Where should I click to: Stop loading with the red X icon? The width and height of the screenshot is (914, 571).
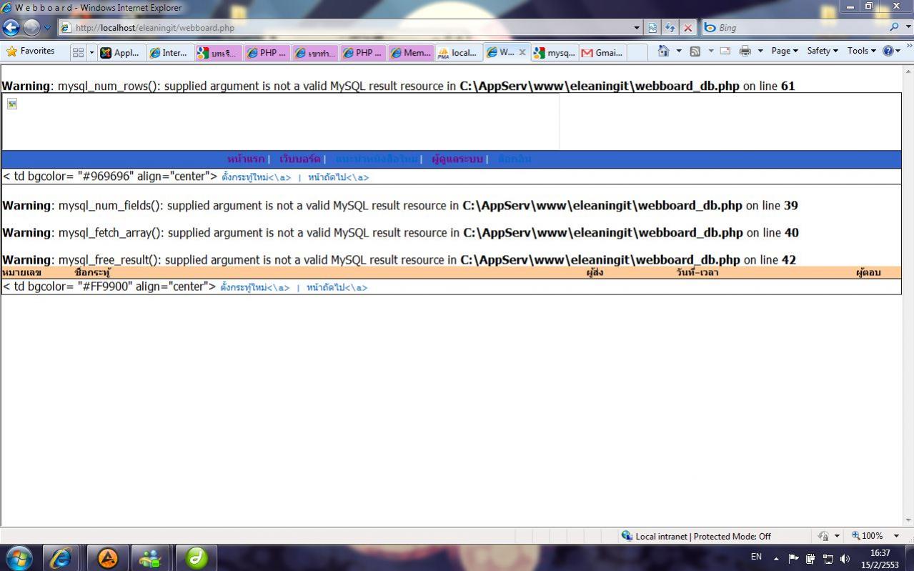pos(688,28)
